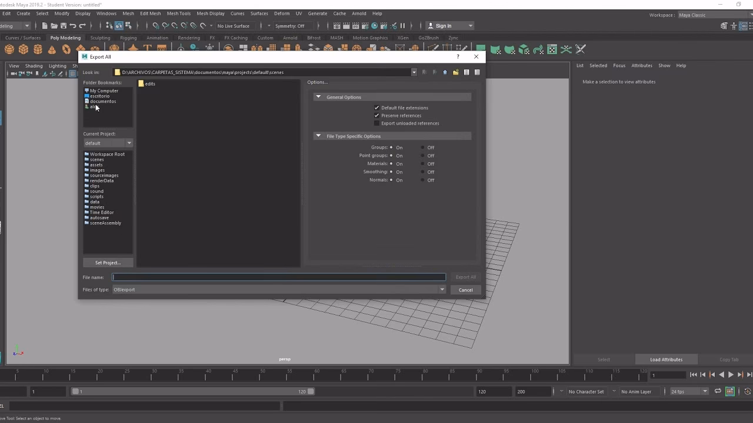
Task: Click the File name input field
Action: pos(279,277)
